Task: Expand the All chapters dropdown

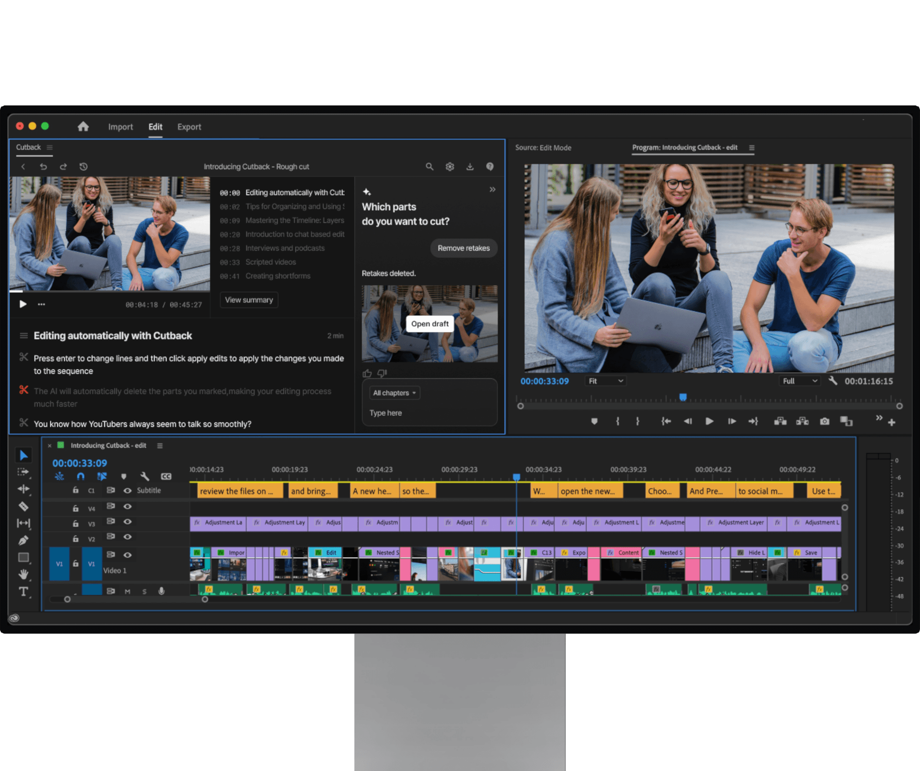Action: pos(394,392)
